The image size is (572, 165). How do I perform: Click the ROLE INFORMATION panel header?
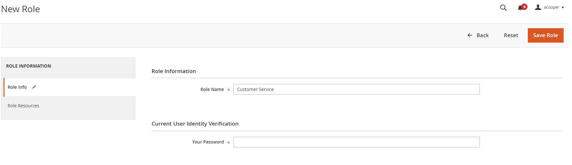(29, 66)
